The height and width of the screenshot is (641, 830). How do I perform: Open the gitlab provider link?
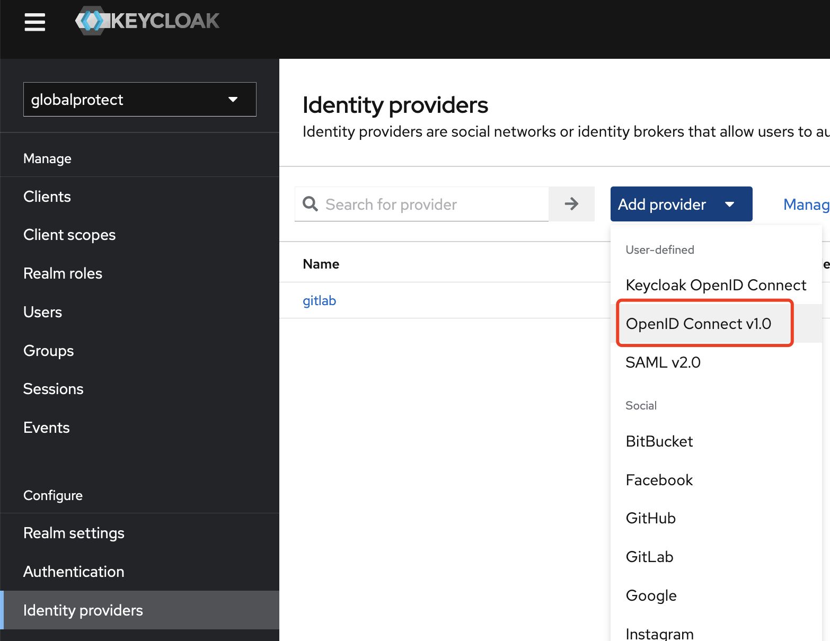coord(319,300)
